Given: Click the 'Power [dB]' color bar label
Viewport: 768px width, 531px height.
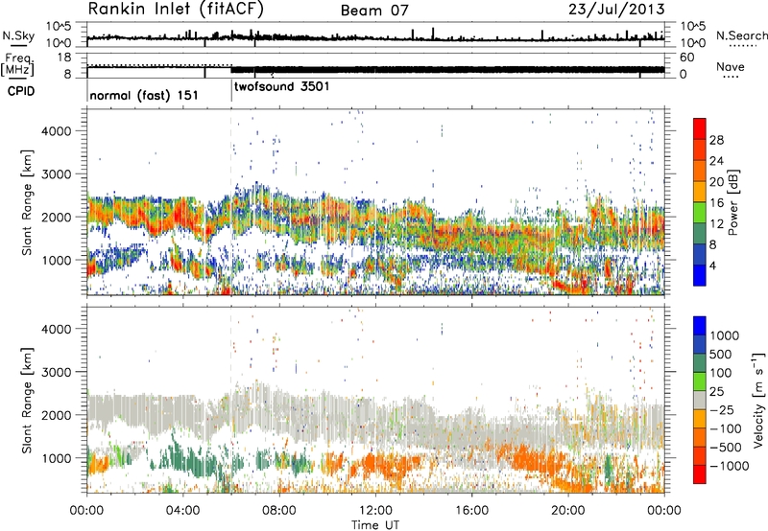Looking at the screenshot, I should click(732, 202).
